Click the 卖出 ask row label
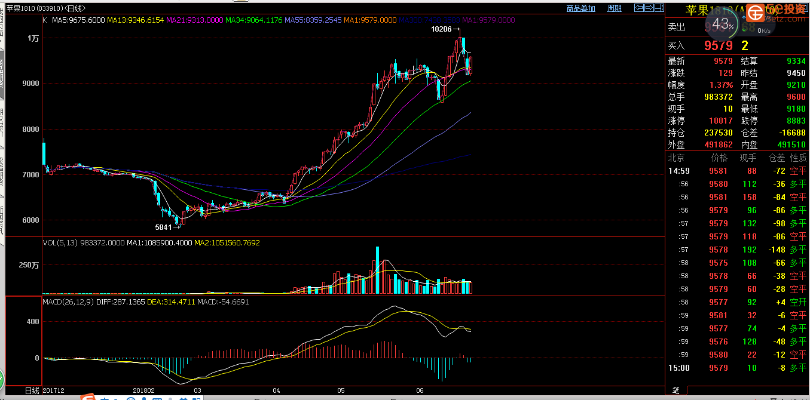 [676, 27]
